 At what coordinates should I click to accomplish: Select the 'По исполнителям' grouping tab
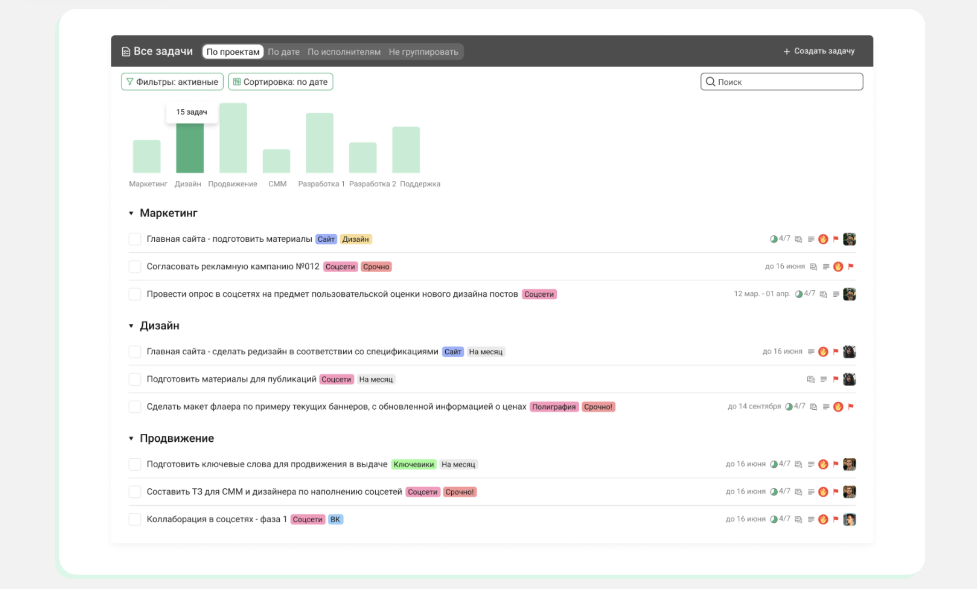tap(344, 52)
